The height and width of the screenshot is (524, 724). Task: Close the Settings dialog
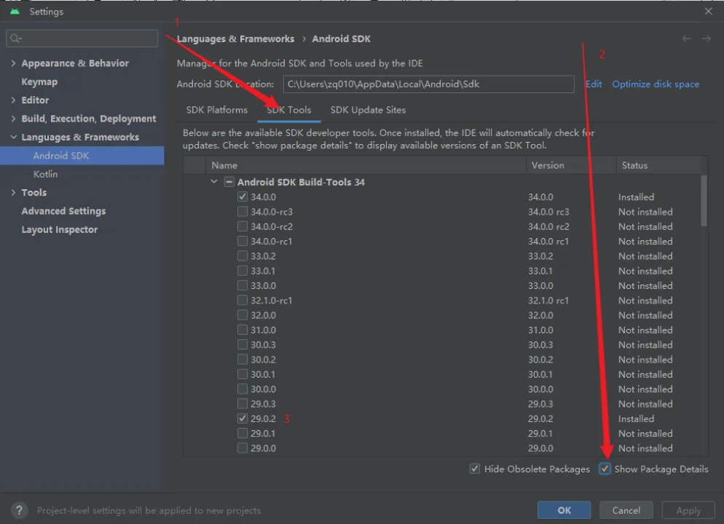[x=709, y=12]
